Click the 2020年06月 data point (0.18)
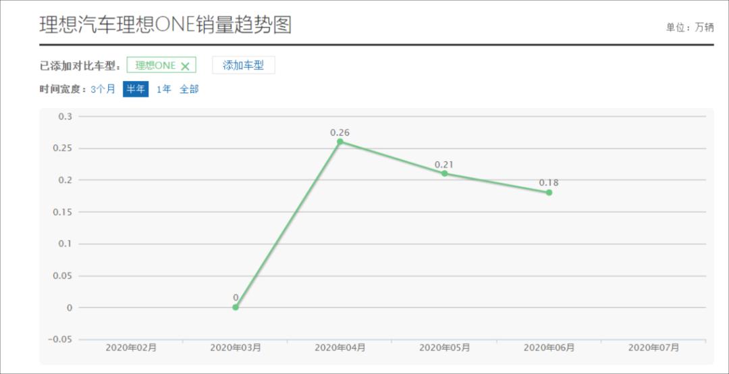This screenshot has width=729, height=374. click(x=549, y=192)
